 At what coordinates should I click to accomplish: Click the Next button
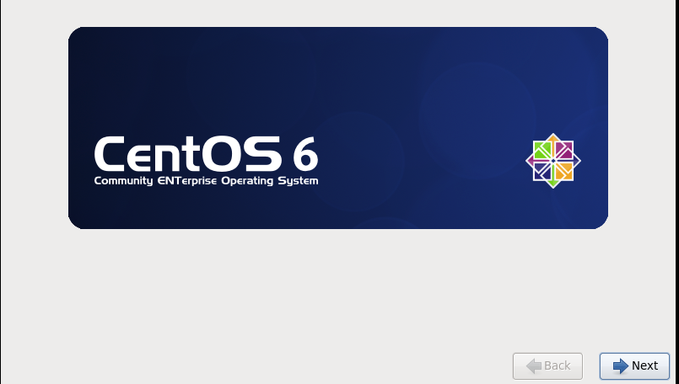[x=634, y=365]
